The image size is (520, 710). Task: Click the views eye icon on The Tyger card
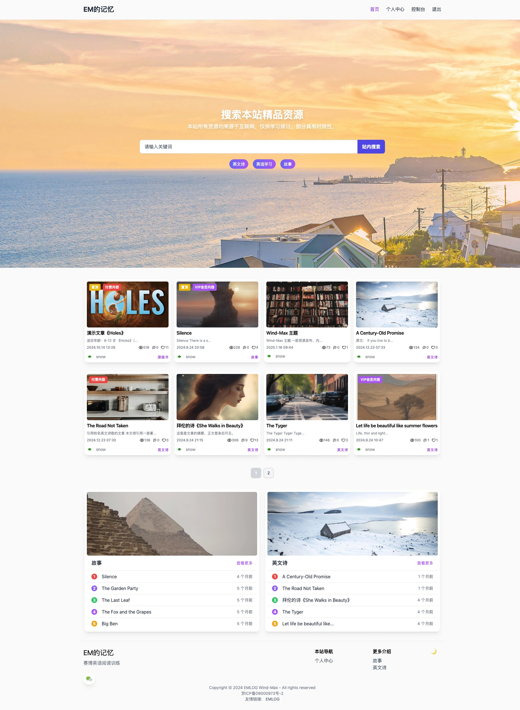pyautogui.click(x=321, y=440)
